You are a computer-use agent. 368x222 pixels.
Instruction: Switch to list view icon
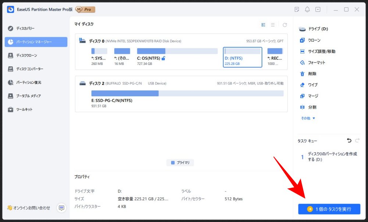click(273, 25)
